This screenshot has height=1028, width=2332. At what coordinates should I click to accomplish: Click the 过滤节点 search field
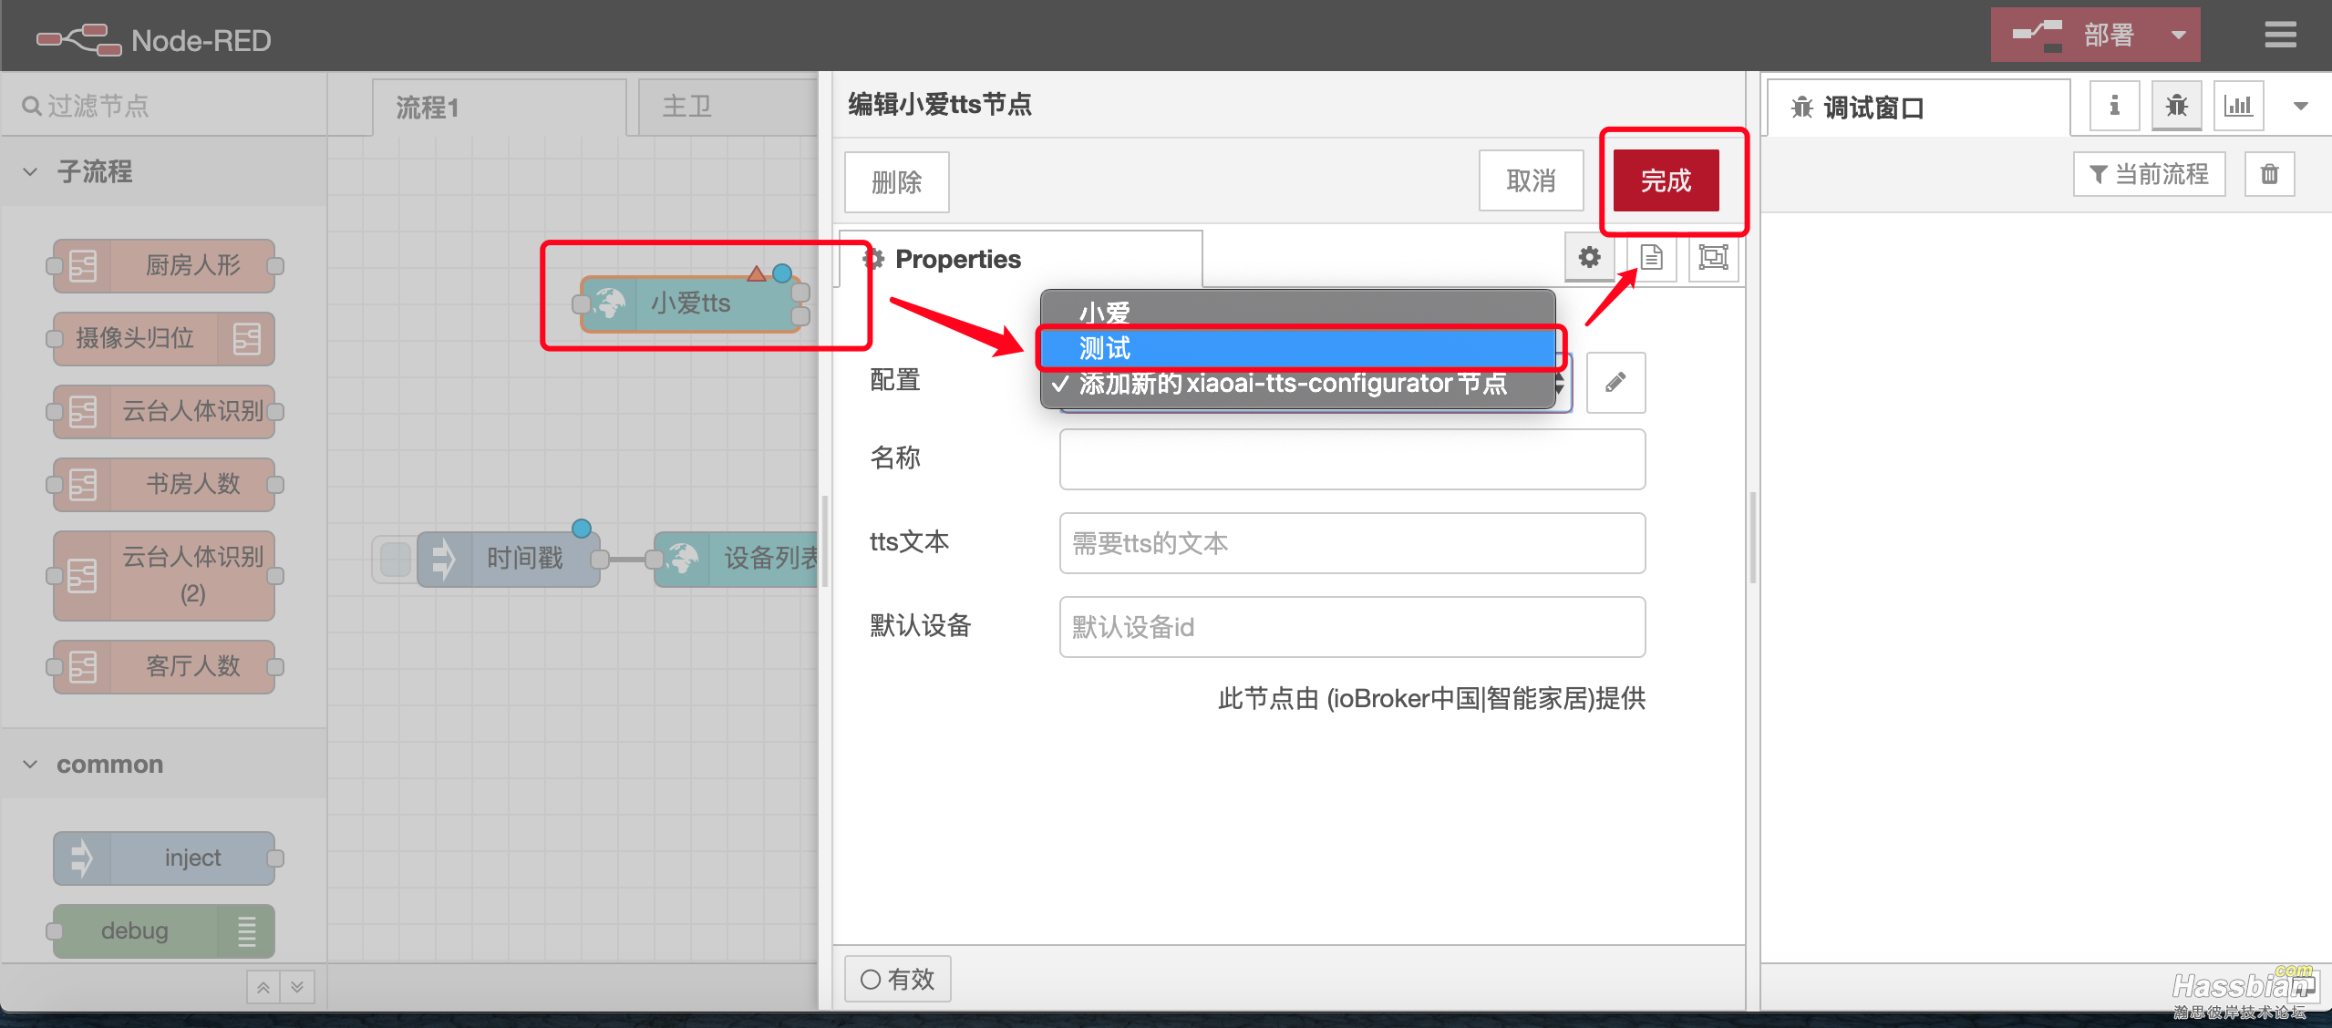164,106
